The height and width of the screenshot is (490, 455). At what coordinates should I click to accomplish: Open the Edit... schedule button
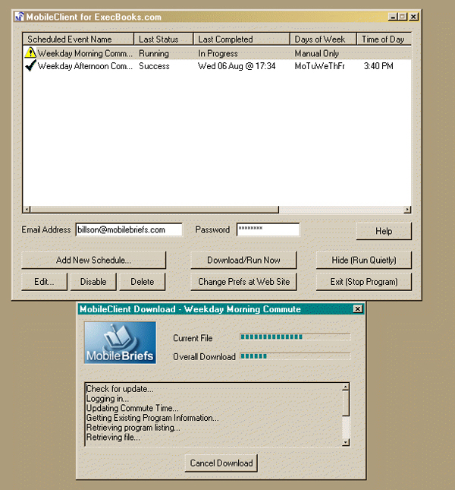coord(44,282)
